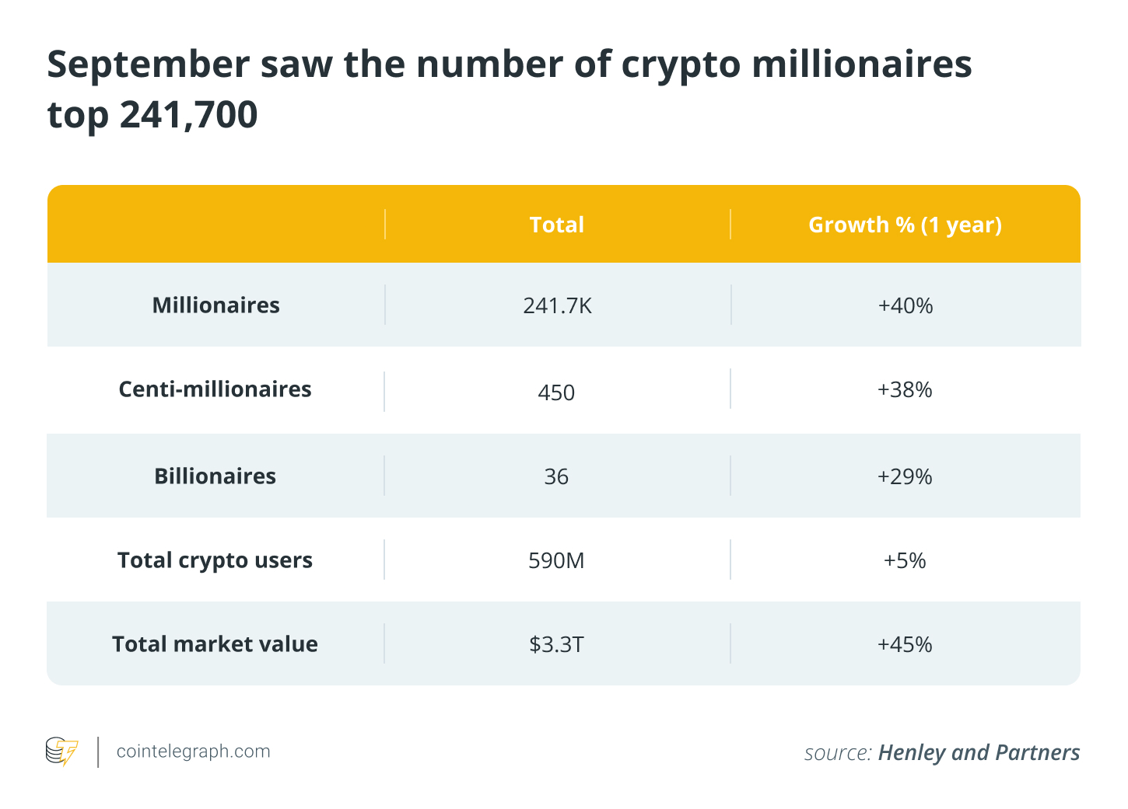This screenshot has width=1128, height=809.
Task: Click the Henley and Partners source
Action: (978, 752)
